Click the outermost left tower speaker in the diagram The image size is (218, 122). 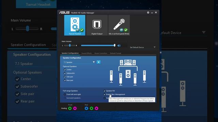pyautogui.click(x=111, y=77)
